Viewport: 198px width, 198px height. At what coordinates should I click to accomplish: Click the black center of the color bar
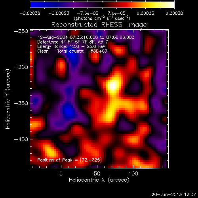(x=102, y=5)
